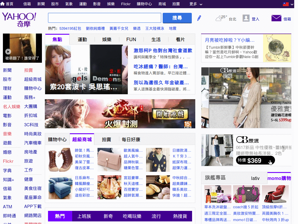Open Flickr in top navigation bar
298x224 pixels.
(x=126, y=4)
